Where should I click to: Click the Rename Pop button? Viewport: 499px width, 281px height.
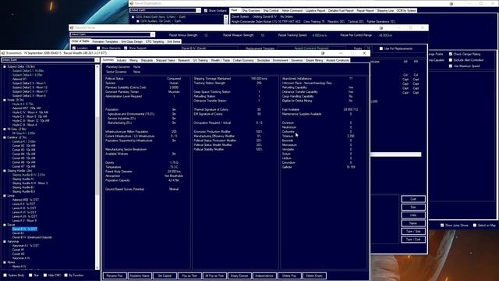click(115, 276)
